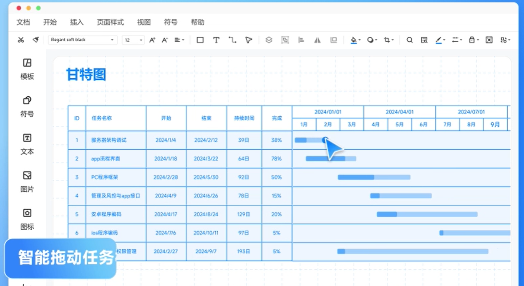
Task: Open the 图标 icons sidebar panel
Action: pos(27,219)
